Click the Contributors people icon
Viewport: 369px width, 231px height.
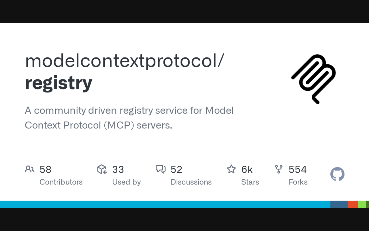click(x=30, y=169)
